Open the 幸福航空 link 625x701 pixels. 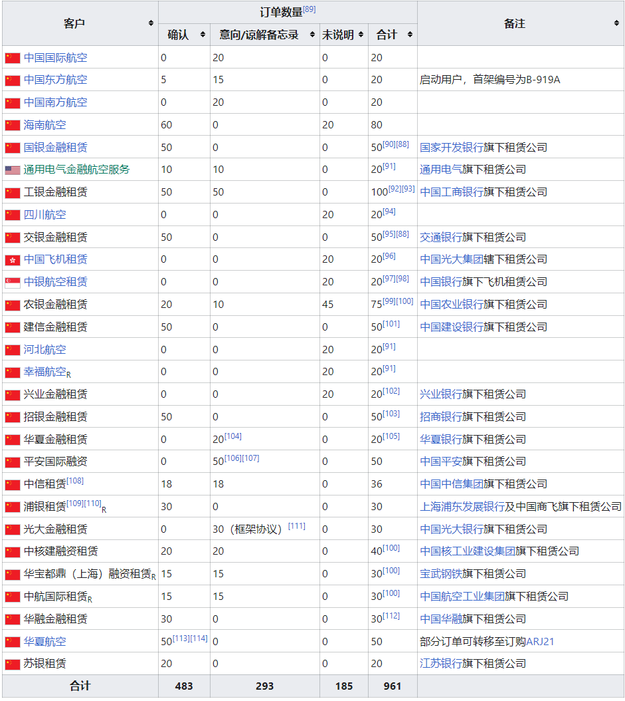tap(45, 372)
